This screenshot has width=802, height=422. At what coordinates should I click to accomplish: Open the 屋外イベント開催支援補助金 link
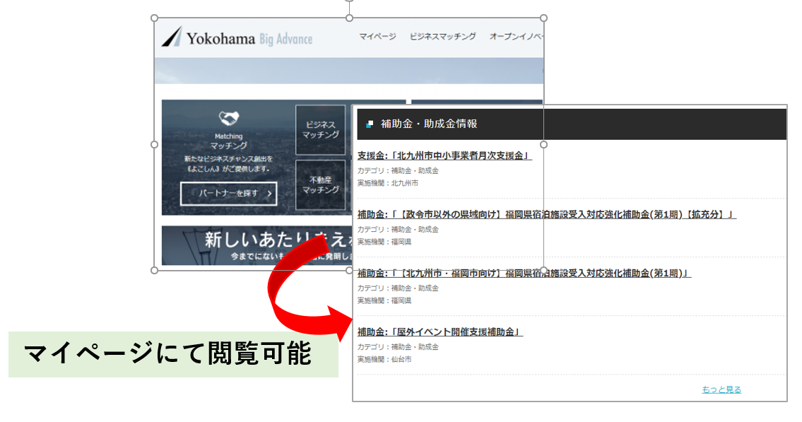[x=440, y=332]
